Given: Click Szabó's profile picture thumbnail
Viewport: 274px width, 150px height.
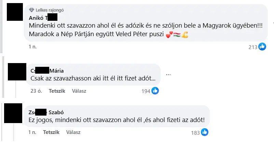Looking at the screenshot, I should [x=13, y=113].
